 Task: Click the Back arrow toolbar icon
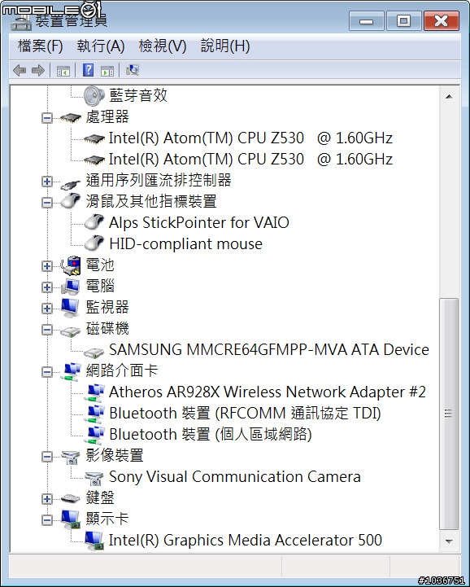(20, 70)
